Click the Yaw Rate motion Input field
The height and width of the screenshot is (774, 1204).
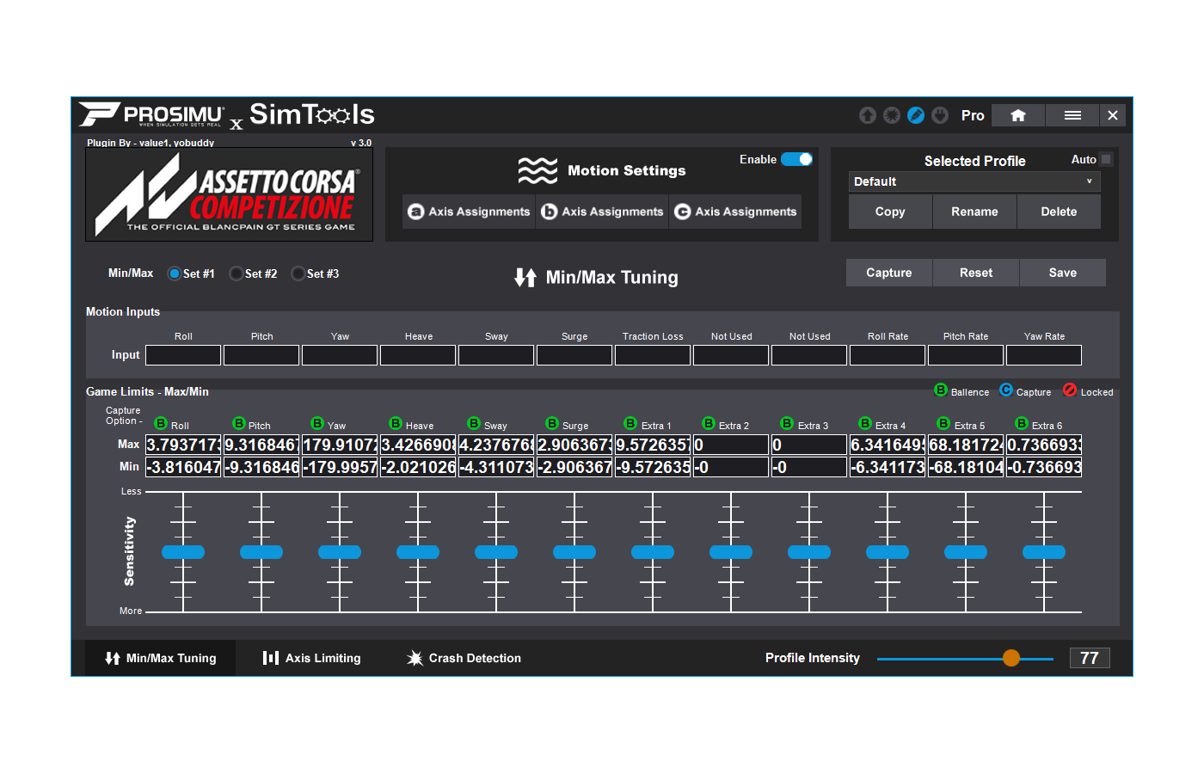pyautogui.click(x=1044, y=355)
